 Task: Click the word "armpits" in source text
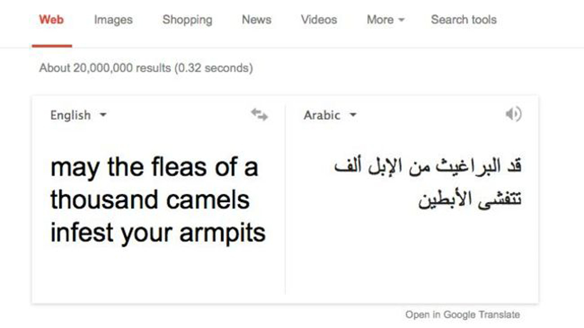223,233
